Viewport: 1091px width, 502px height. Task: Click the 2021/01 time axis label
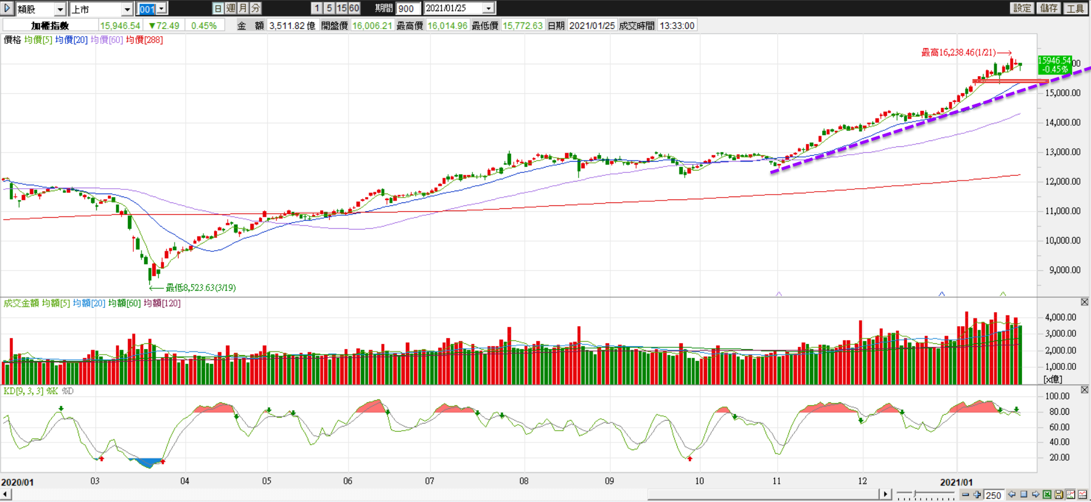[956, 482]
